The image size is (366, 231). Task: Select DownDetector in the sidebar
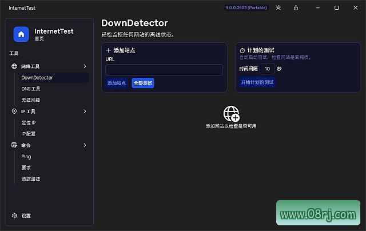pos(37,78)
